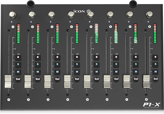Solo channel 5
The height and width of the screenshot is (114, 164).
(97, 65)
